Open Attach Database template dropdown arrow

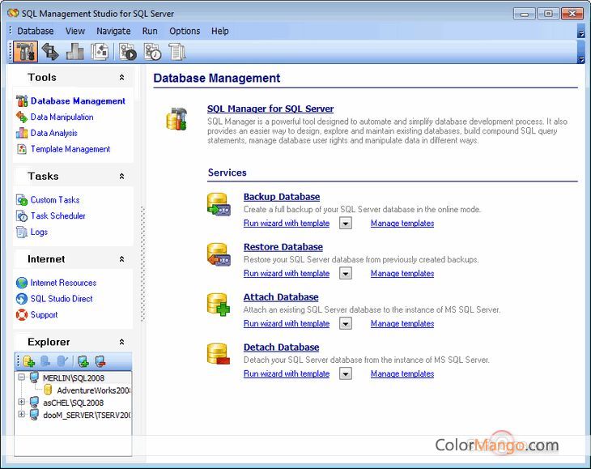(345, 323)
